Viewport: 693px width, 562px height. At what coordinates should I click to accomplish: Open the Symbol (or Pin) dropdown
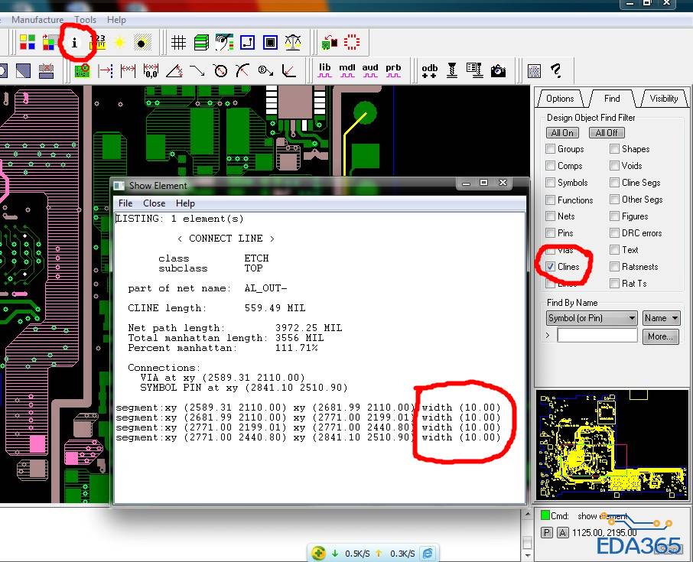tap(591, 318)
